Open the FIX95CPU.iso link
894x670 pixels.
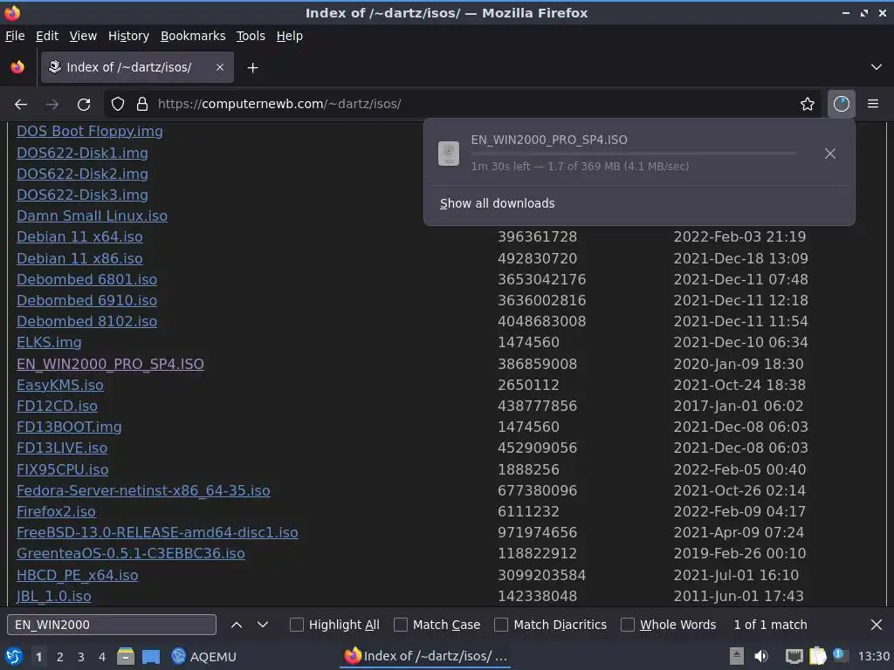pos(62,469)
